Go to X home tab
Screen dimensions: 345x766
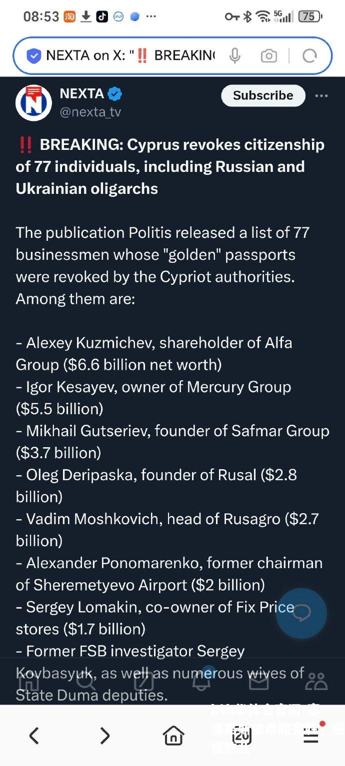coord(29,681)
